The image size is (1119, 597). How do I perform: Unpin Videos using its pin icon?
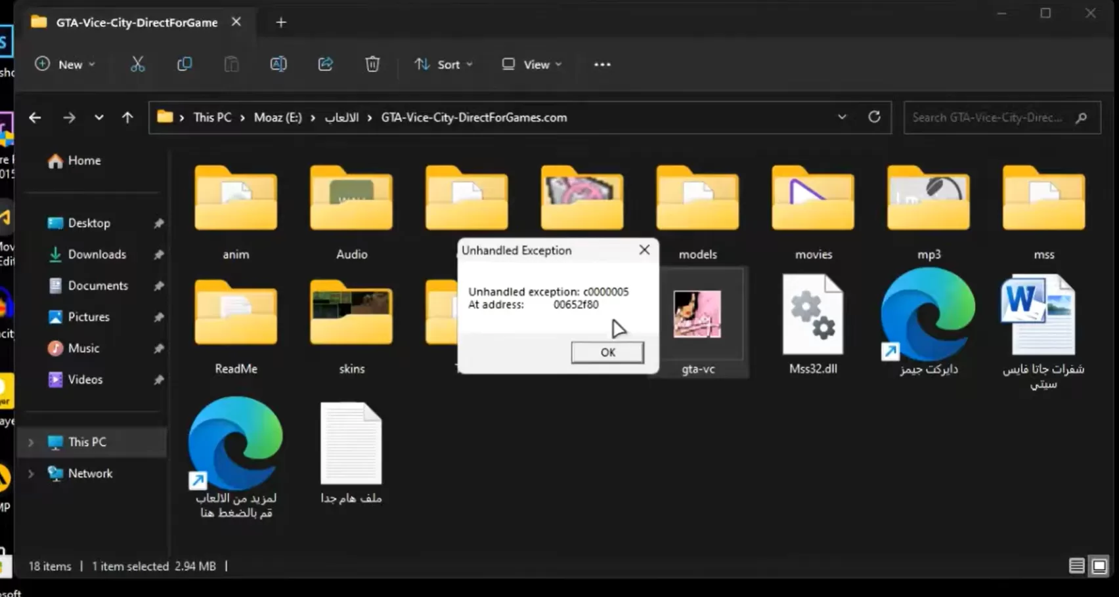158,380
